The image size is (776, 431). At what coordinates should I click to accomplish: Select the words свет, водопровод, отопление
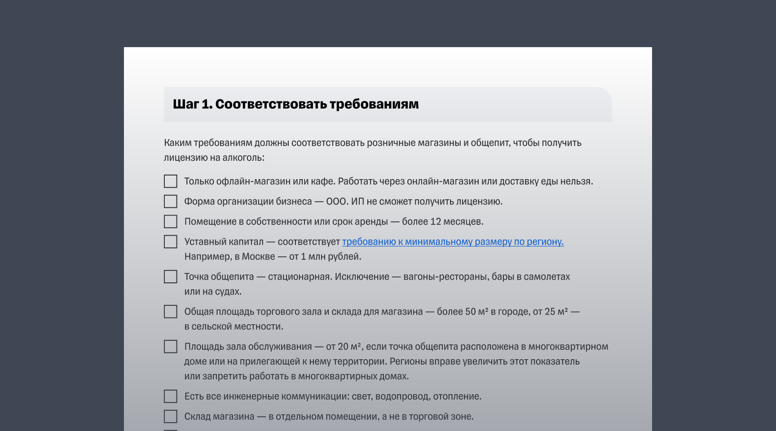[x=418, y=396]
